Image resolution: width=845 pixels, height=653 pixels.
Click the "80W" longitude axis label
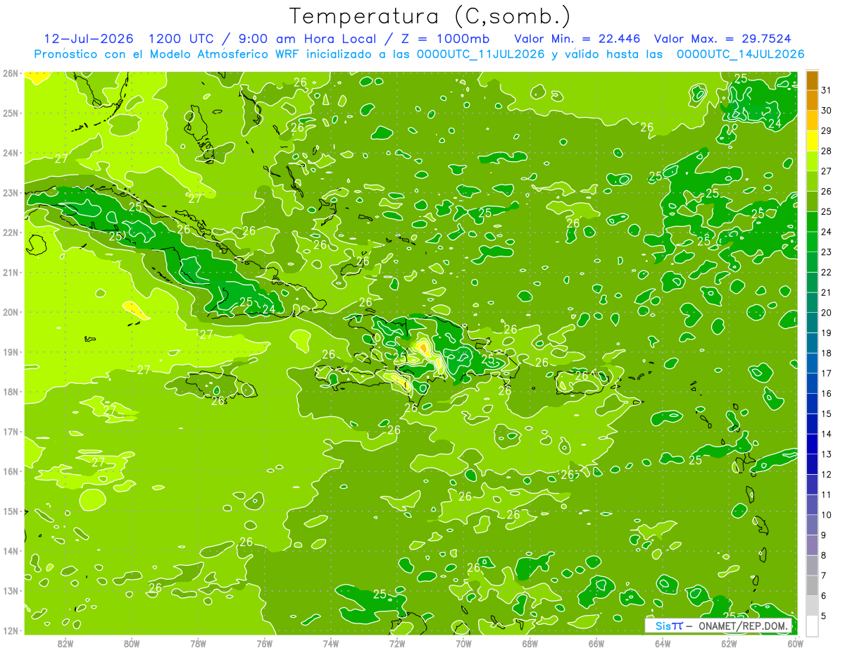click(132, 643)
